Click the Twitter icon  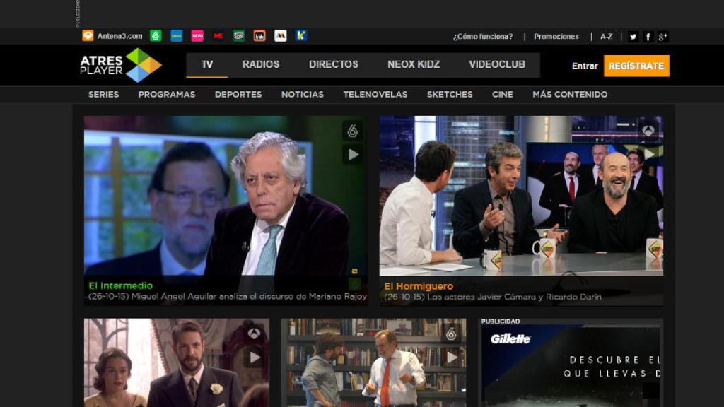tap(633, 36)
